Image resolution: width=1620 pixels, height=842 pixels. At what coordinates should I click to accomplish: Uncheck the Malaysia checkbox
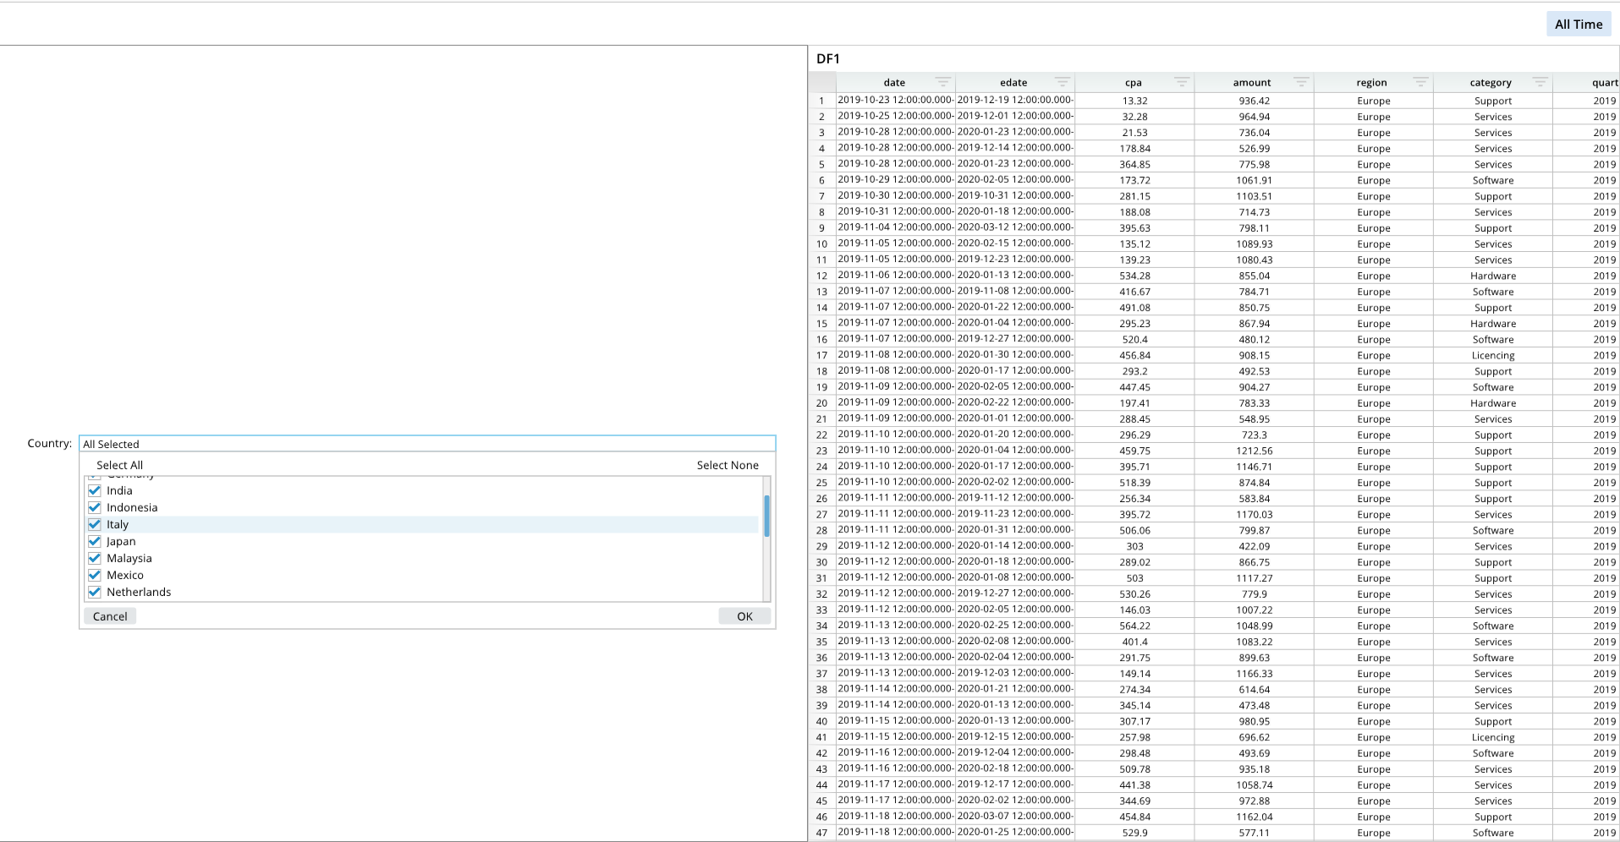[95, 558]
